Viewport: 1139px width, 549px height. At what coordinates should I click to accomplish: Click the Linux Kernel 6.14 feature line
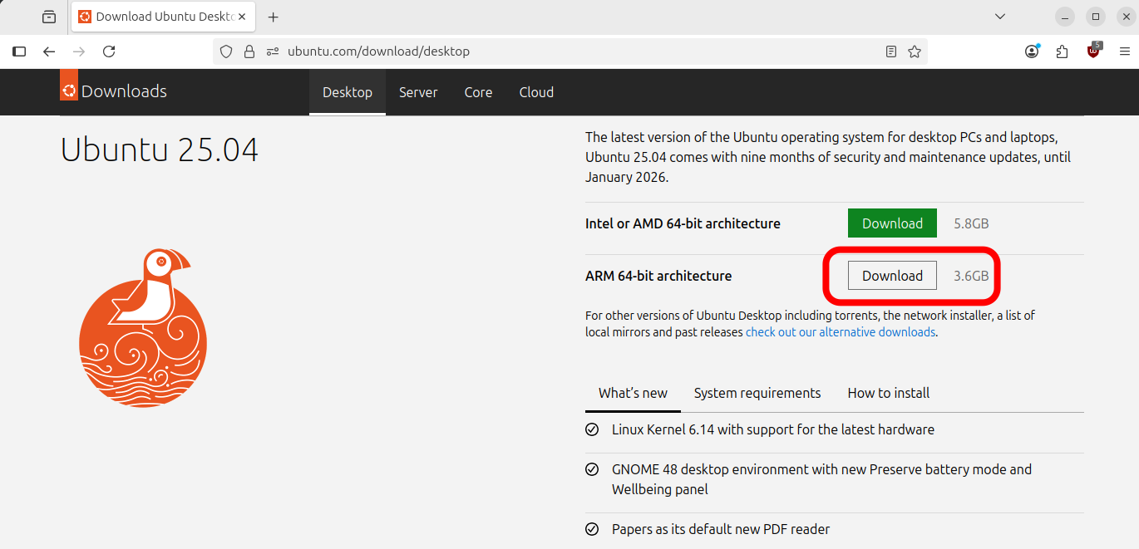(773, 429)
